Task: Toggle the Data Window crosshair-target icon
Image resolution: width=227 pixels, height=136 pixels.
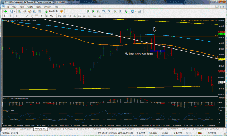Action: click(x=25, y=11)
